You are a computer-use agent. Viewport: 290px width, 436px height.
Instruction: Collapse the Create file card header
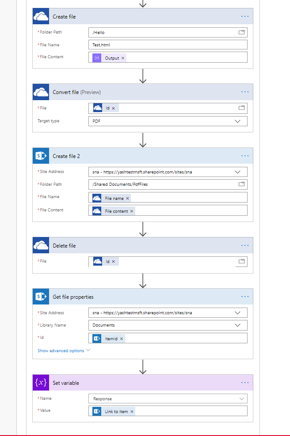point(143,16)
